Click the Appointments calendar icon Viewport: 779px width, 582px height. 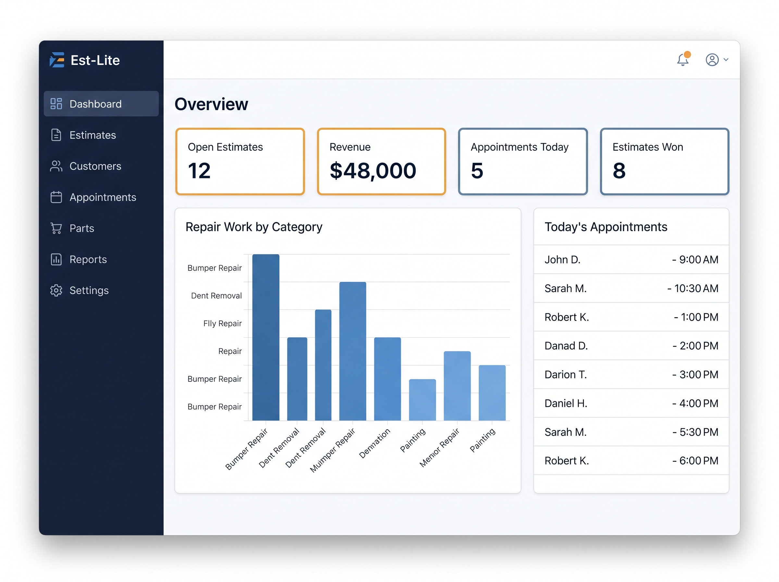pyautogui.click(x=56, y=197)
